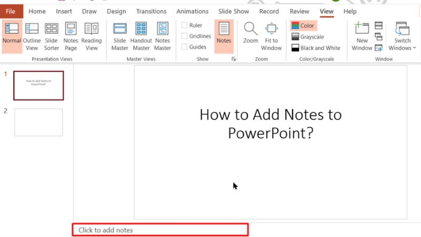Open Outline View
The image size is (421, 237).
(x=32, y=36)
